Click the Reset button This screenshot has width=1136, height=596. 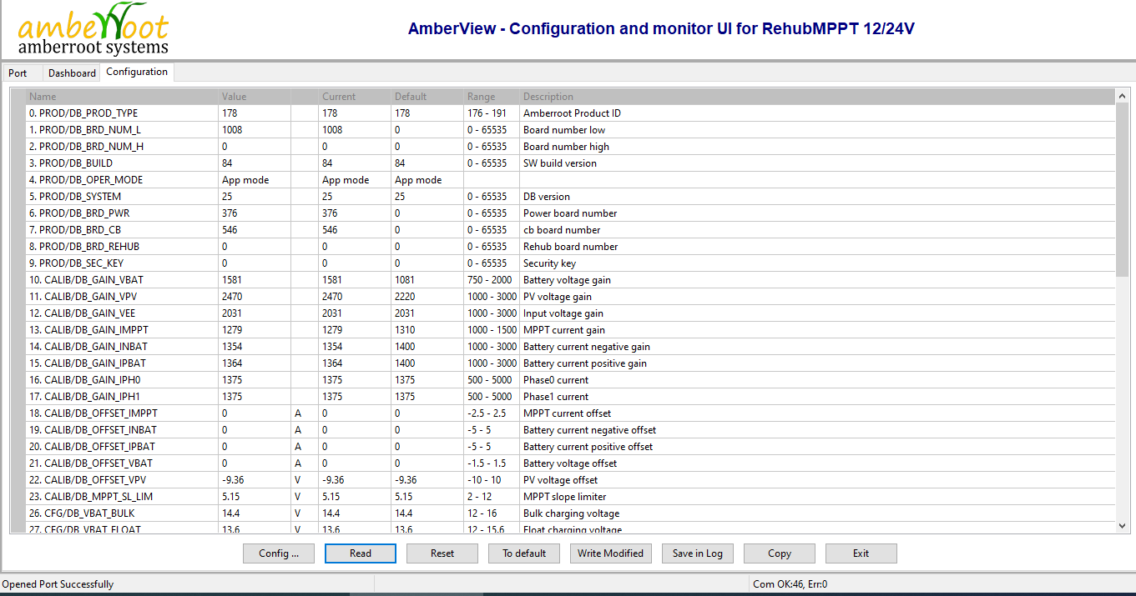(x=442, y=553)
